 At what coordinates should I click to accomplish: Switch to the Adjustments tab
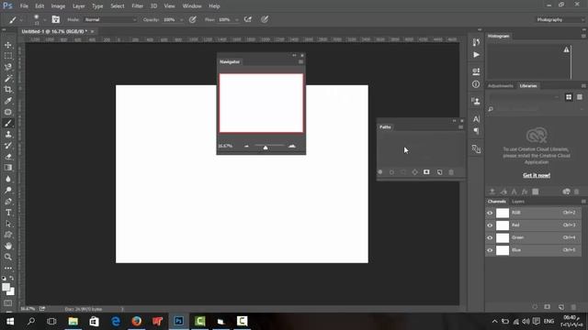coord(501,85)
